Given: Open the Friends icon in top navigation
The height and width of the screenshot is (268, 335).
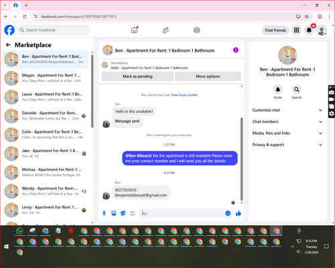Looking at the screenshot, I should click(x=165, y=30).
